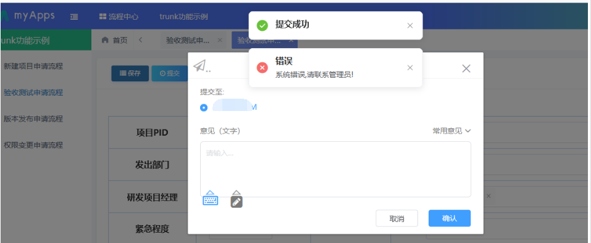The height and width of the screenshot is (243, 591).
Task: Open 验收测试申请流程 in the sidebar
Action: [33, 93]
